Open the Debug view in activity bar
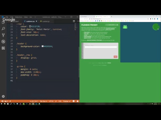Screen dimensions: 161x120 (3, 42)
